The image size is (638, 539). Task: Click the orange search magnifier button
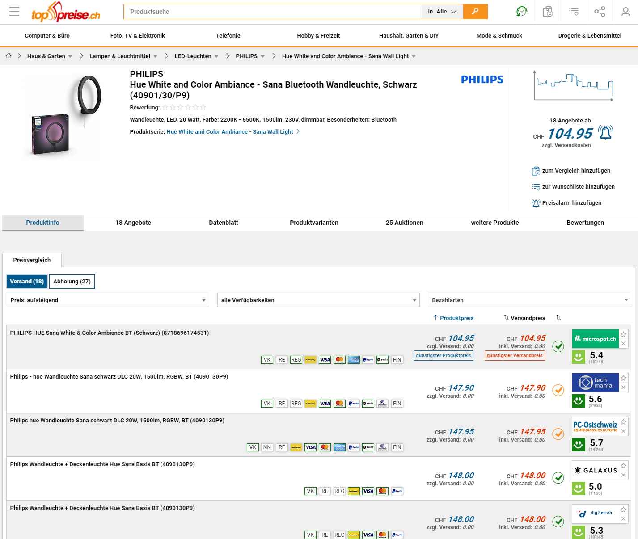click(x=475, y=12)
